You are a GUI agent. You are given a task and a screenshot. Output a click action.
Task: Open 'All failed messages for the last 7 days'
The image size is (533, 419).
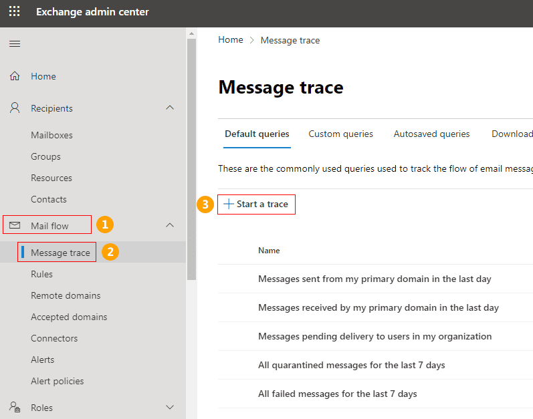[337, 394]
